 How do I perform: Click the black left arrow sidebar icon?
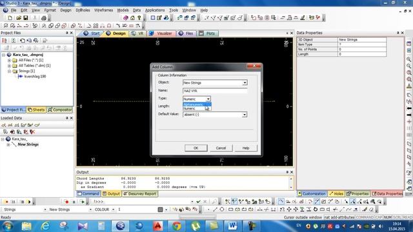[x=408, y=108]
